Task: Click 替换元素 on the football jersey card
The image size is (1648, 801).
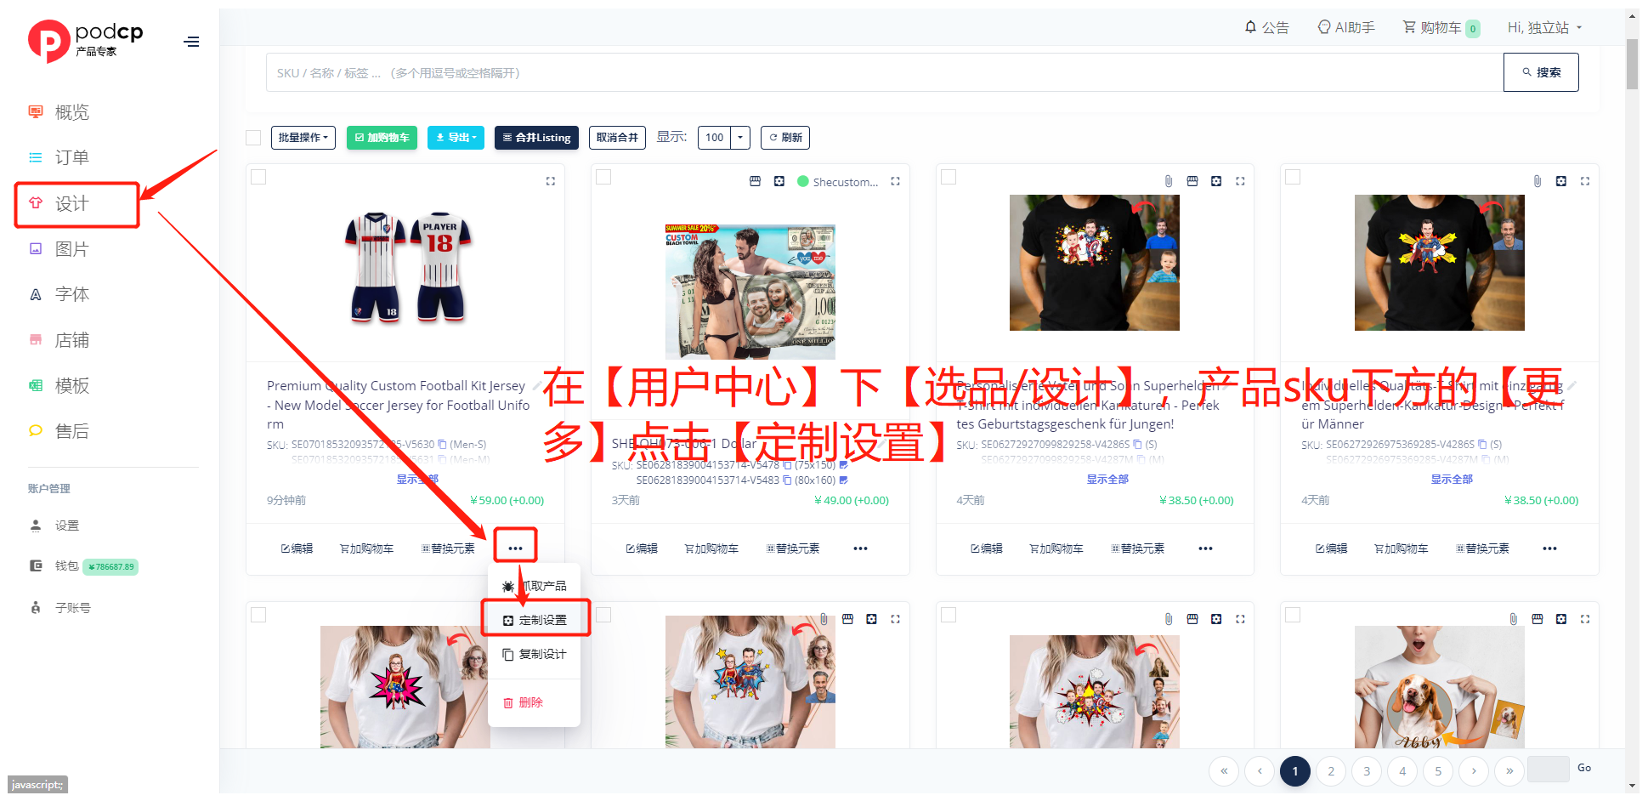Action: (449, 548)
